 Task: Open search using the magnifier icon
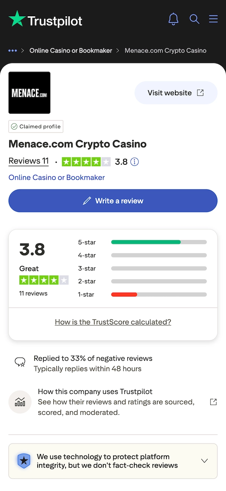click(x=194, y=19)
